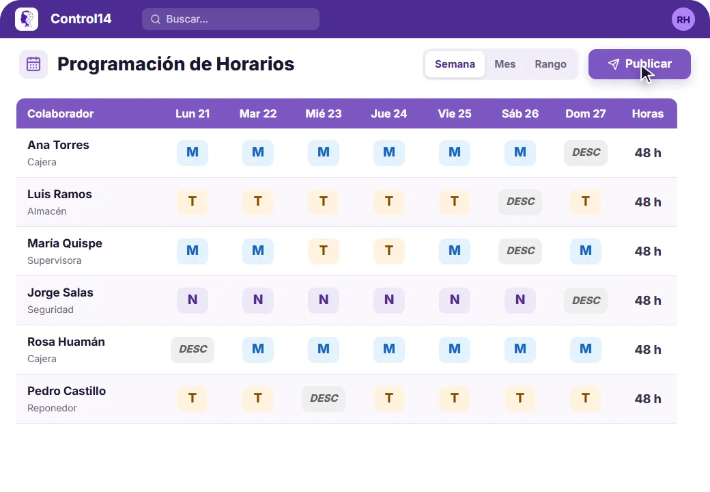
Task: Click Luis Ramos's Almacén role label
Action: click(46, 211)
